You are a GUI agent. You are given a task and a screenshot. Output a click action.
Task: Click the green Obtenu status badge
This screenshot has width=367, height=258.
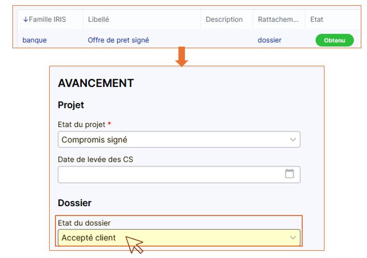(334, 40)
